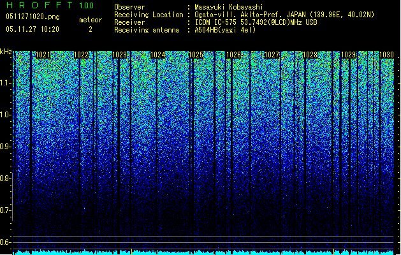Viewport: 401px width, 255px height.
Task: Click the meteor count label
Action: click(x=91, y=20)
